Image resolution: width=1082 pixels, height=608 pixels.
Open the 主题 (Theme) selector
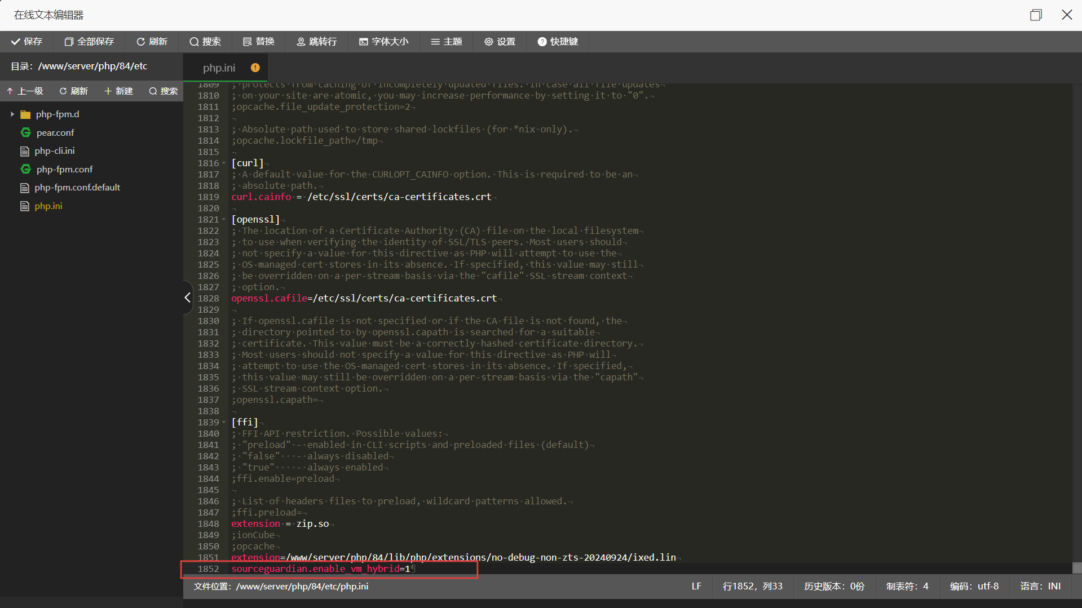click(446, 41)
